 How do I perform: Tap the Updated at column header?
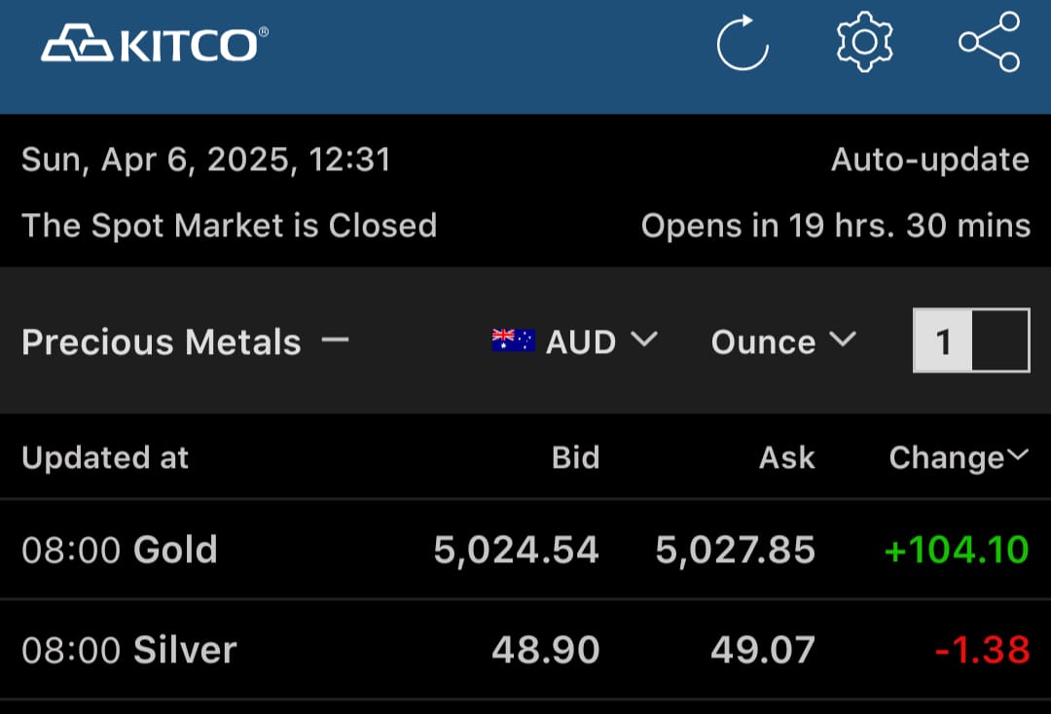[x=105, y=458]
